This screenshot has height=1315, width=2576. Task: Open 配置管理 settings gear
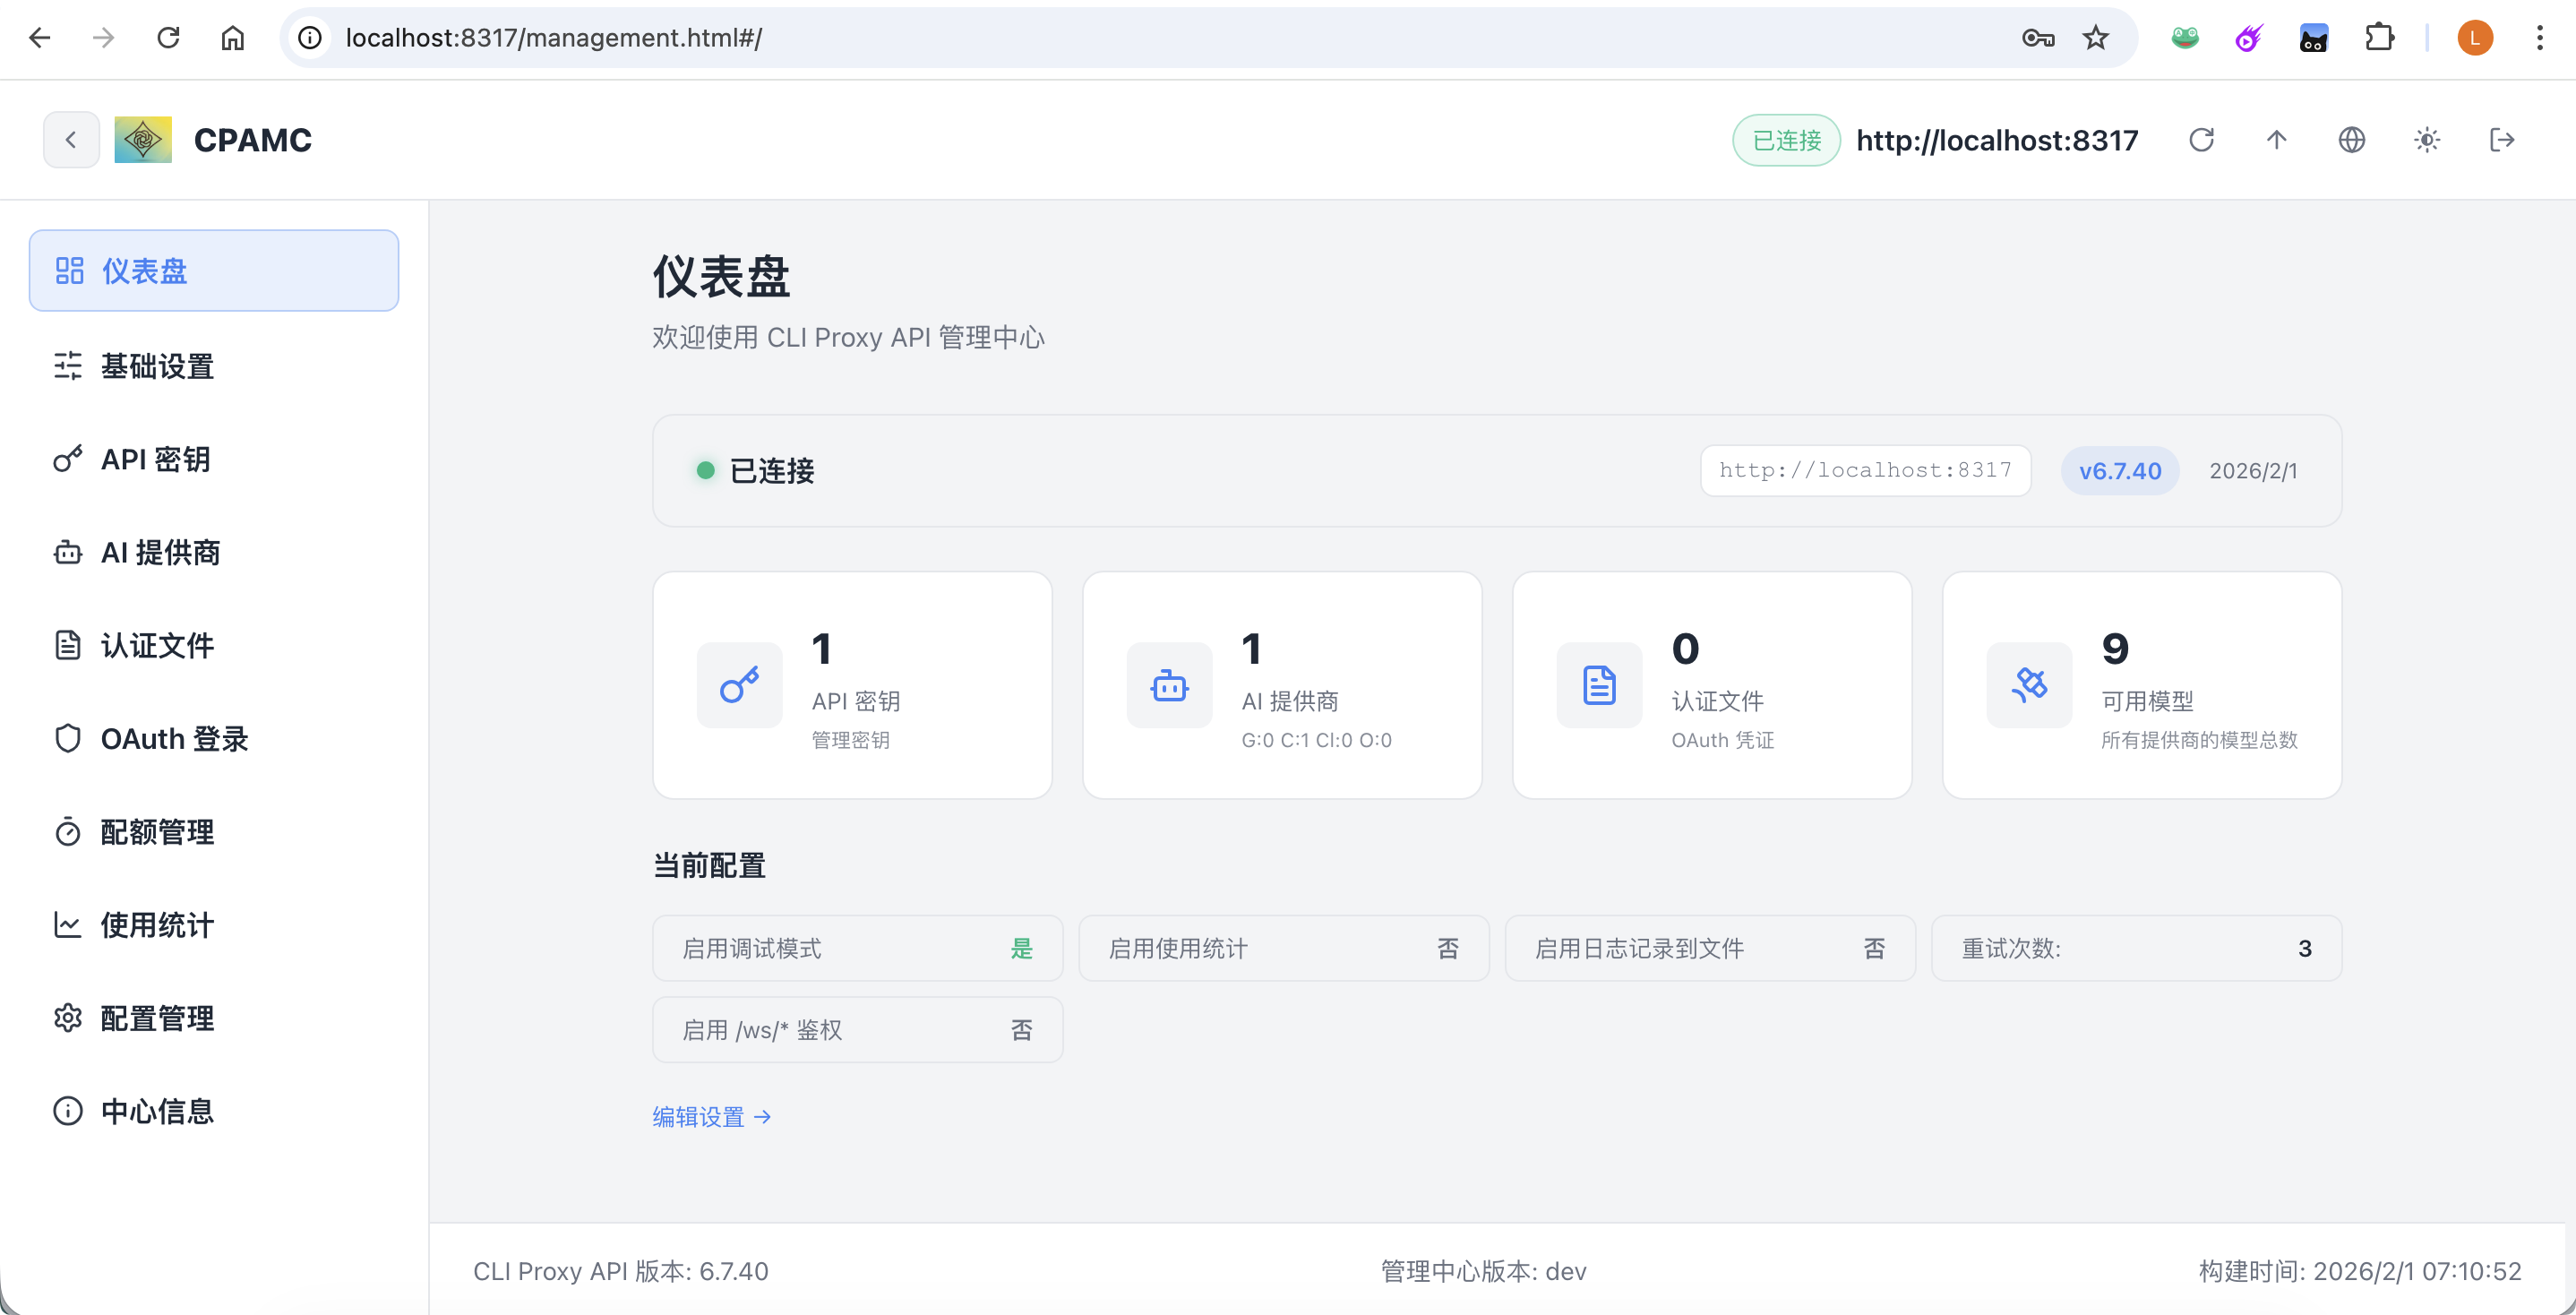point(67,1017)
